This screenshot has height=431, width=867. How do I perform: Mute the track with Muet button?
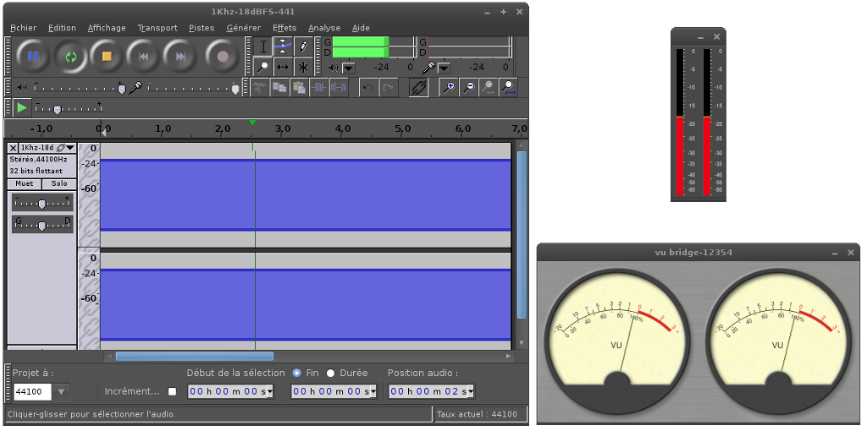pyautogui.click(x=25, y=183)
